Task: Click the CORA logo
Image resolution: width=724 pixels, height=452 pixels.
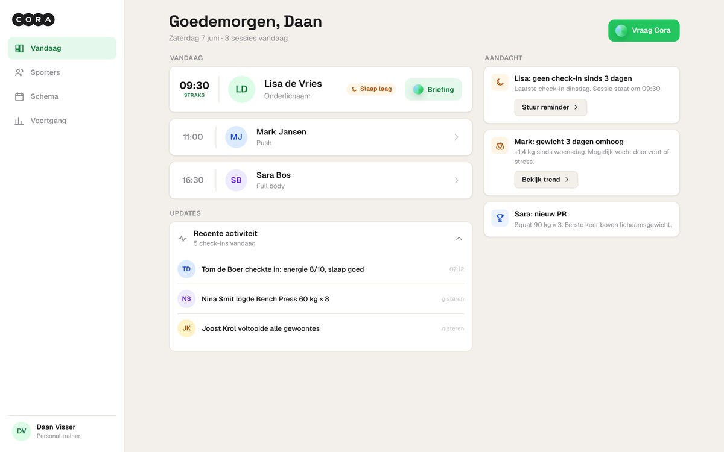Action: [x=33, y=20]
